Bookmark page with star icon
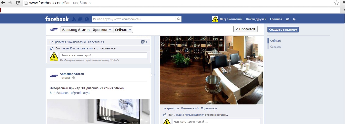Screen dimensions: 345x124 coord(337,3)
